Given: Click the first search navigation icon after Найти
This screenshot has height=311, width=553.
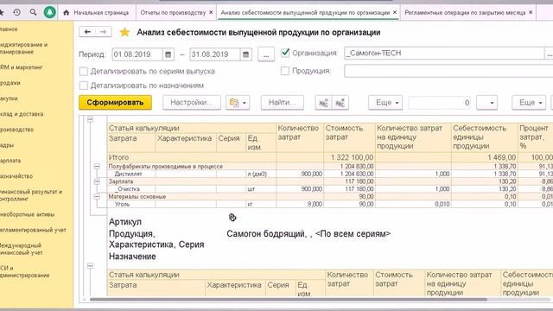Looking at the screenshot, I should pyautogui.click(x=323, y=103).
